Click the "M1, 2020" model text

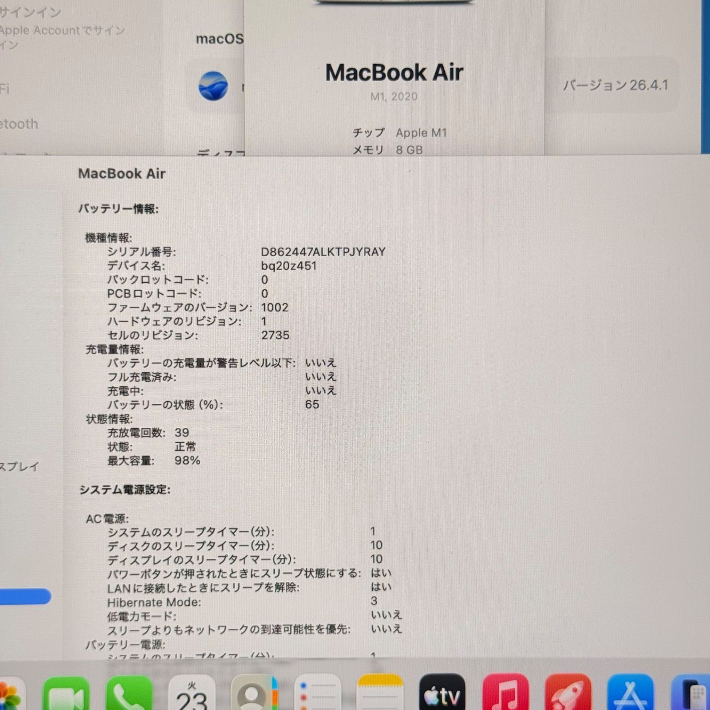394,96
